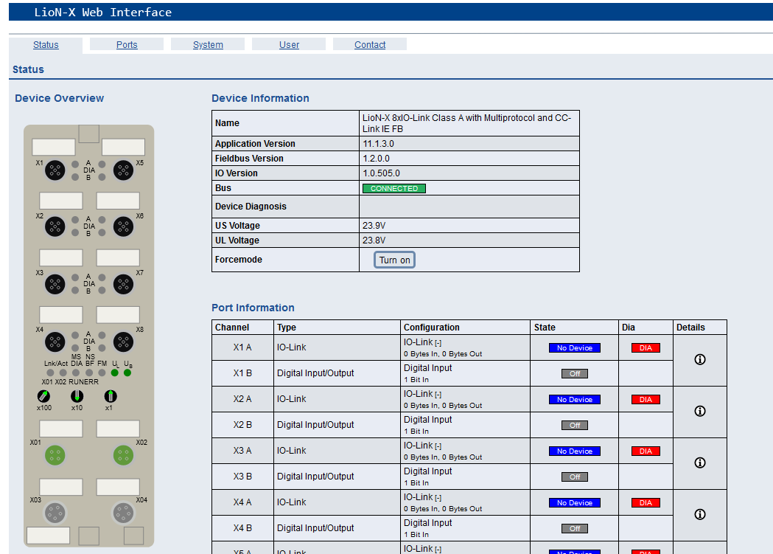The height and width of the screenshot is (554, 773).
Task: Open the Ports tab
Action: [127, 45]
